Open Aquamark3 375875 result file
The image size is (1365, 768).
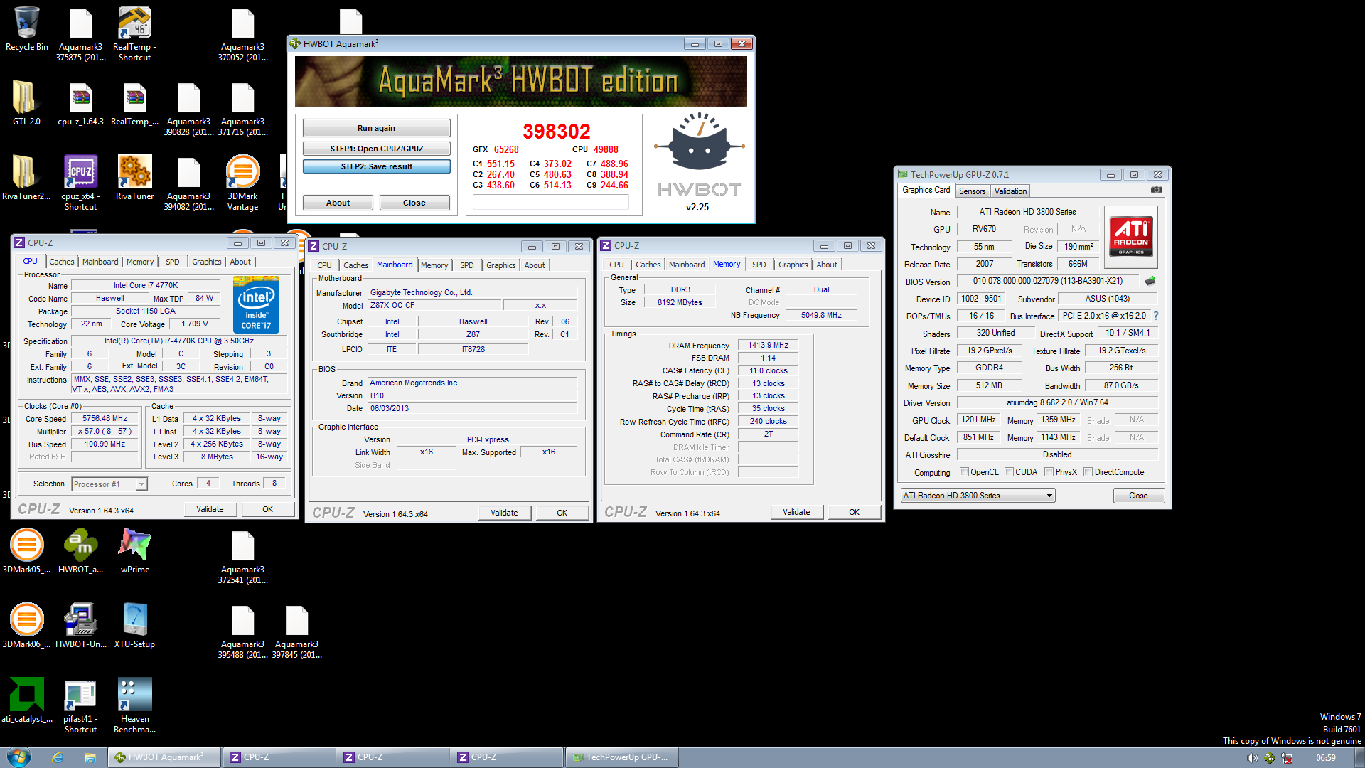(x=80, y=33)
